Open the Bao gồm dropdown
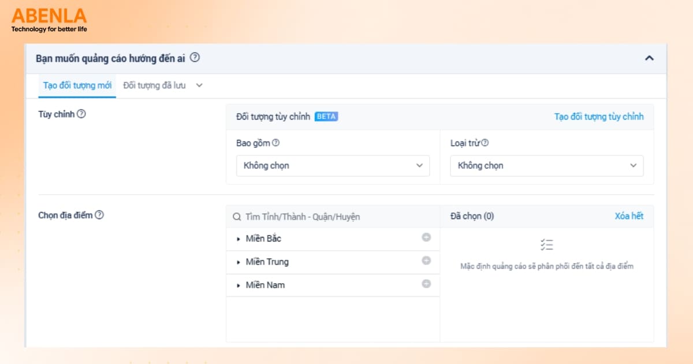Image resolution: width=693 pixels, height=364 pixels. tap(333, 166)
